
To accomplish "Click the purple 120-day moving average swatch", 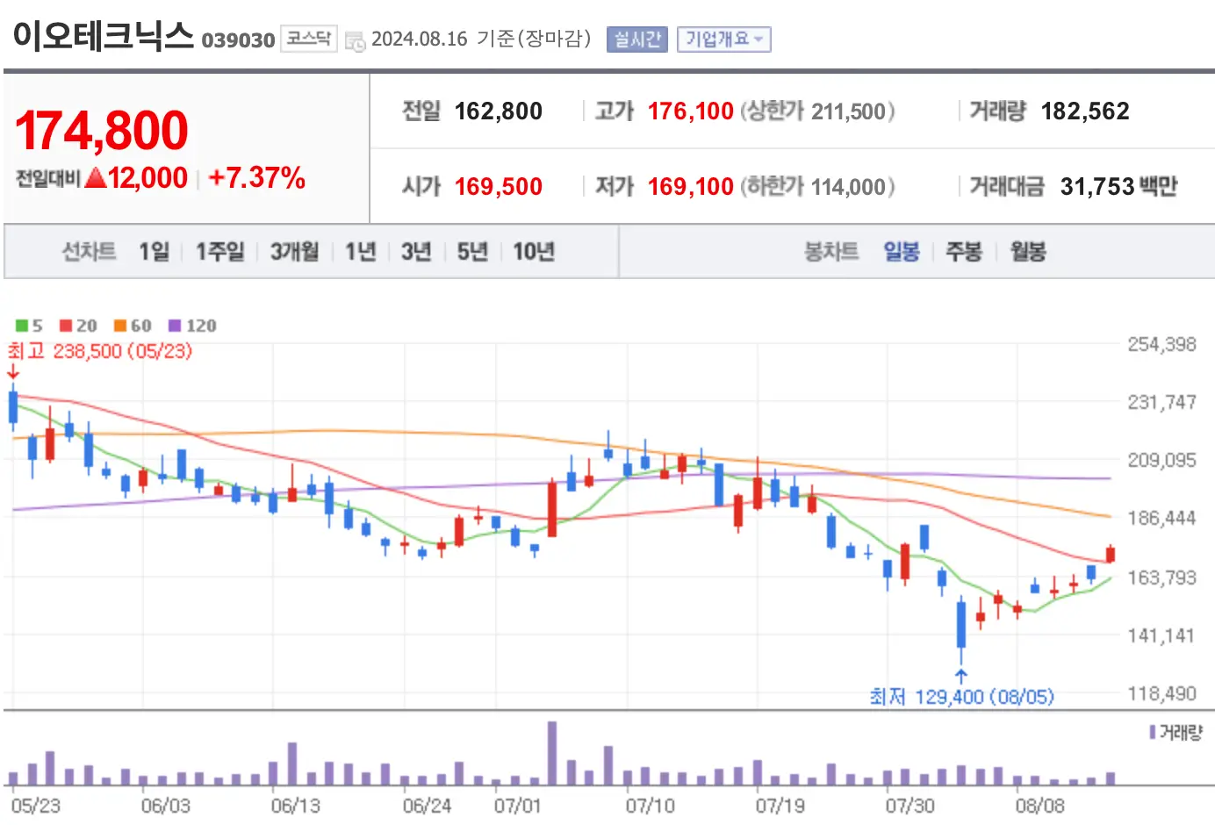I will pos(175,326).
